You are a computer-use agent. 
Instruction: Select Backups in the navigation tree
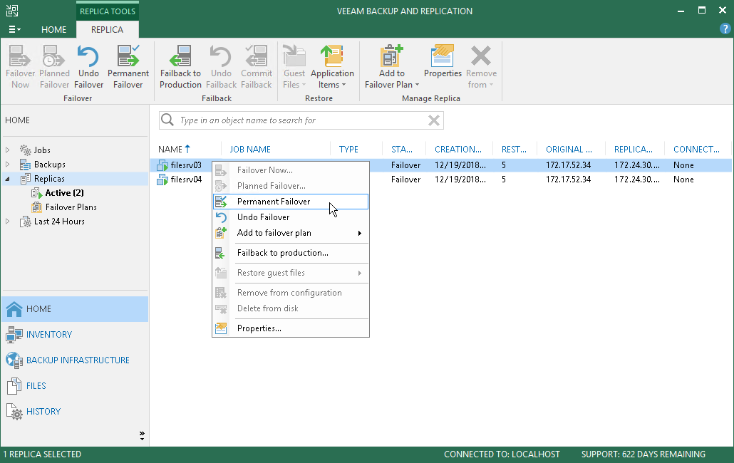point(50,164)
